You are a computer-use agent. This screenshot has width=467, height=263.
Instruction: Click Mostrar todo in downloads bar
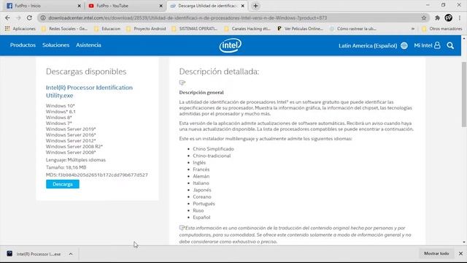point(436,254)
